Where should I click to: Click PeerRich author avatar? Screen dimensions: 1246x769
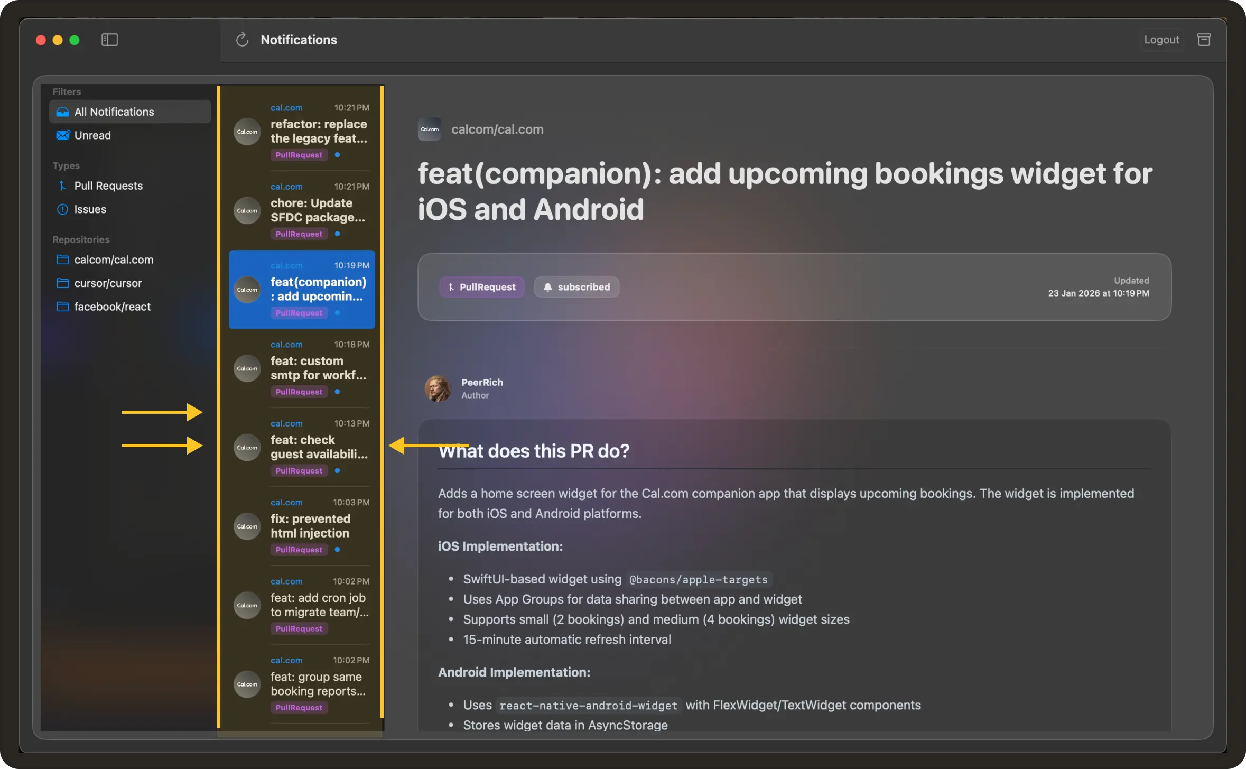pyautogui.click(x=438, y=388)
